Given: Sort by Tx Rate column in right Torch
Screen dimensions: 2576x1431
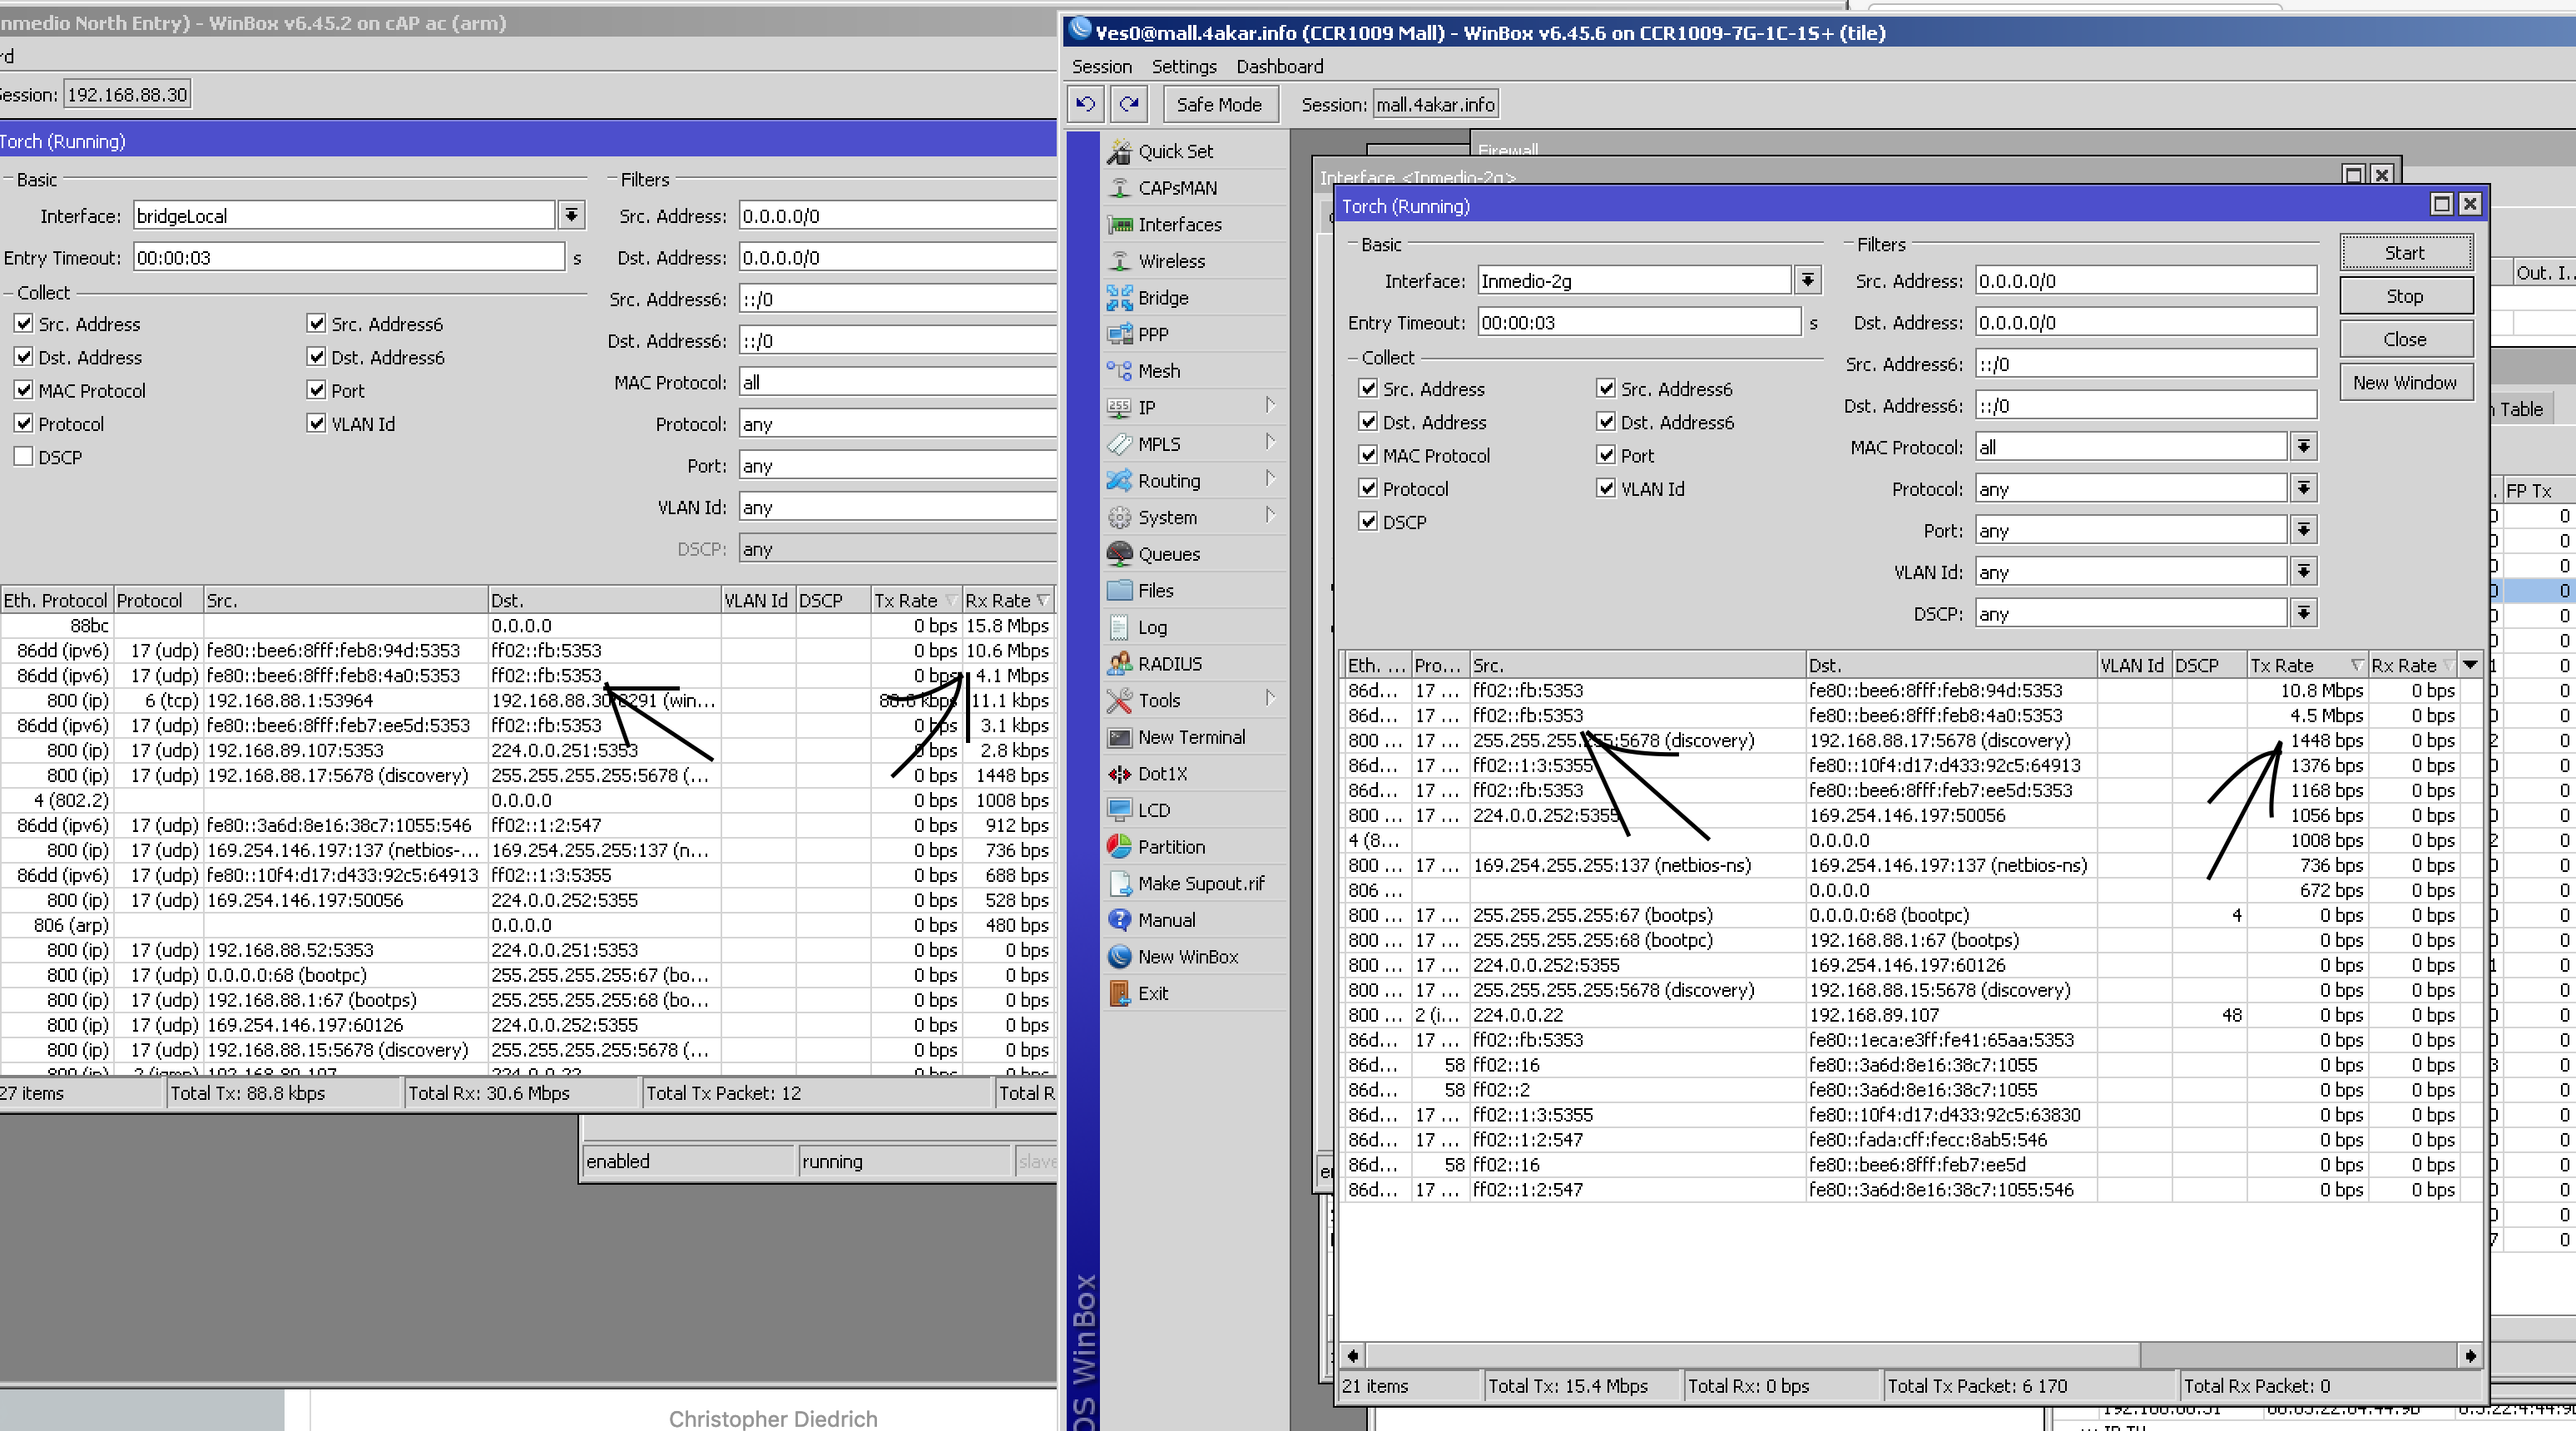Looking at the screenshot, I should pos(2307,665).
